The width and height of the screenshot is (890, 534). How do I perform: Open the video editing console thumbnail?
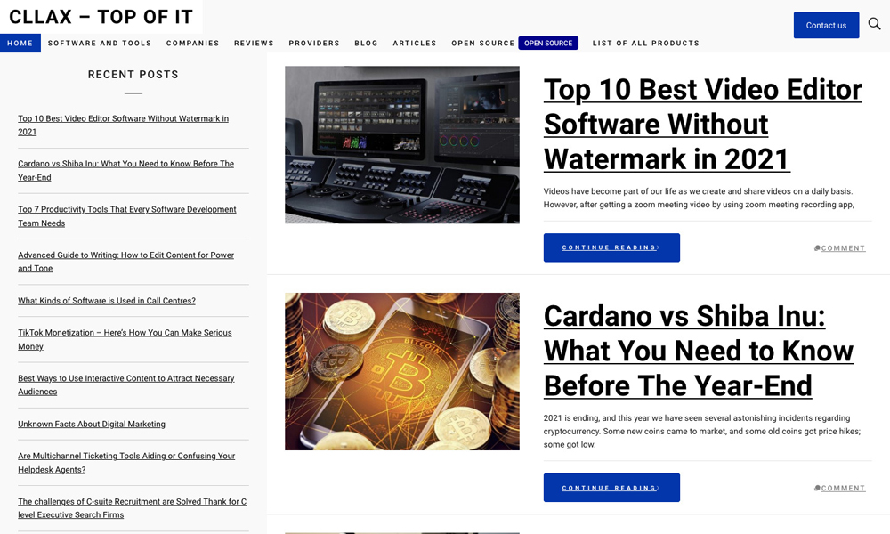401,144
